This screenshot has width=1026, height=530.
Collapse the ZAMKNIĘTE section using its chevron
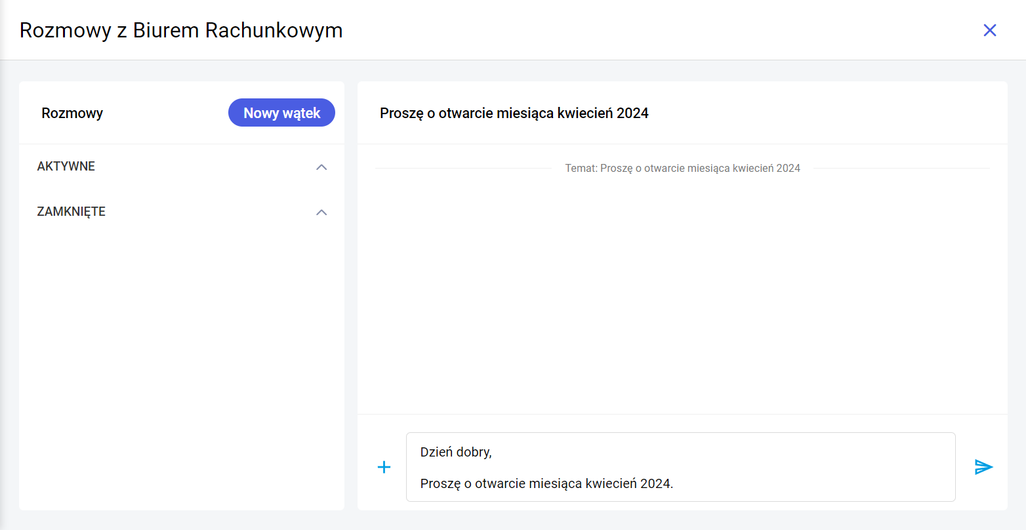click(321, 213)
